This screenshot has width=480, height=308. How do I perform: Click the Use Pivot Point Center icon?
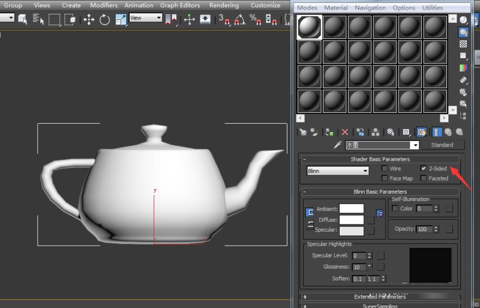(171, 20)
